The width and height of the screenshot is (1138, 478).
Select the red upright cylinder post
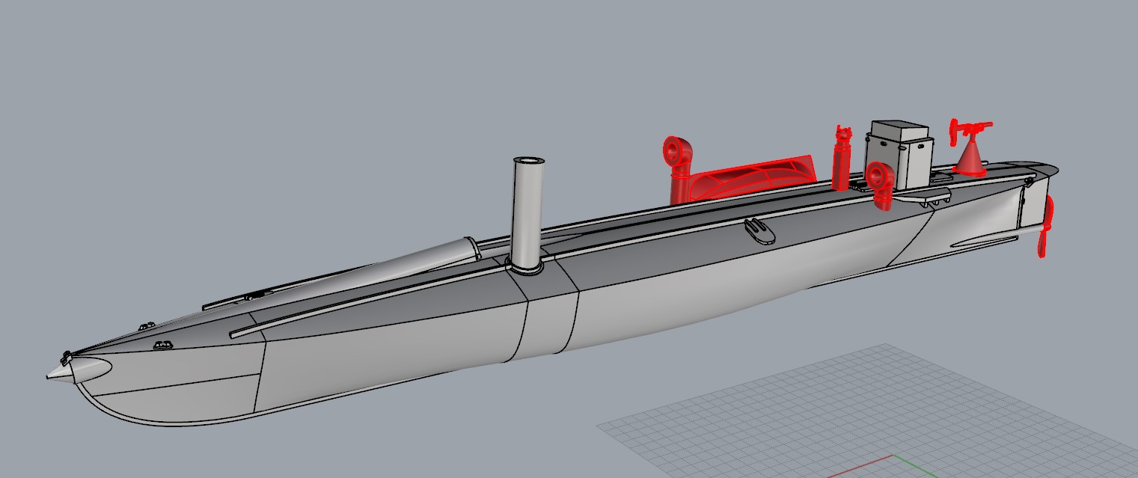click(842, 158)
